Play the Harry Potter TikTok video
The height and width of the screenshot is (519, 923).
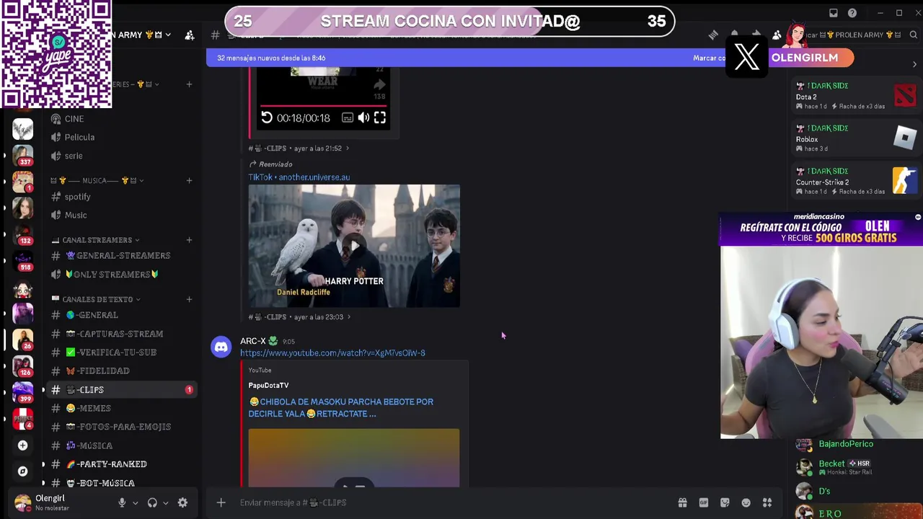[x=354, y=246]
